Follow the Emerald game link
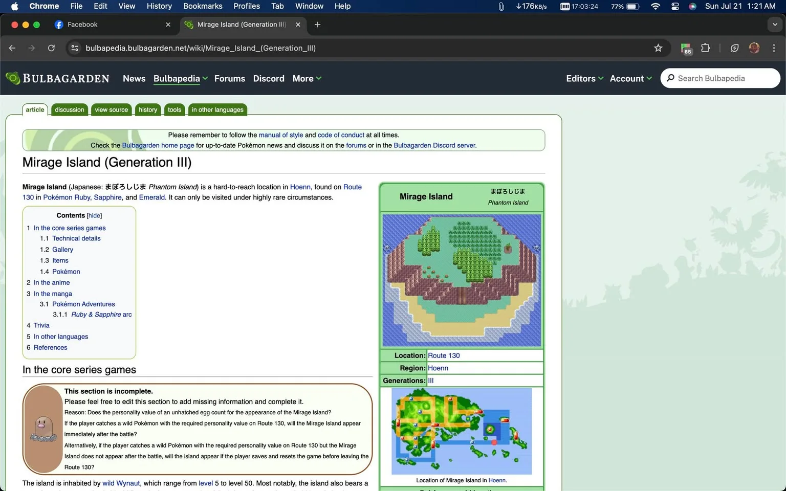786x491 pixels. [x=152, y=197]
